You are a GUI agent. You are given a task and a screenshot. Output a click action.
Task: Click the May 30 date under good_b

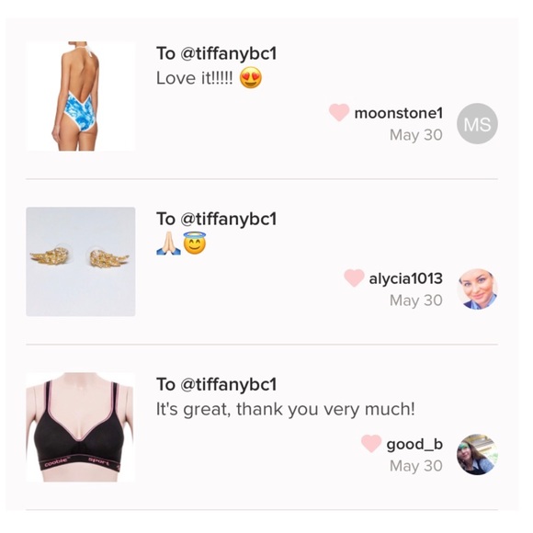tap(416, 466)
